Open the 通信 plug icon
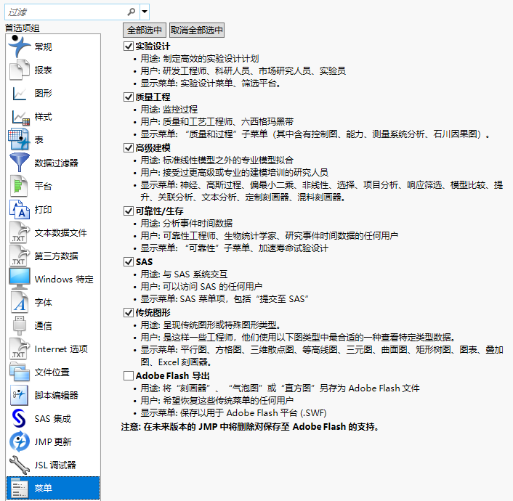This screenshot has height=501, width=513. click(20, 325)
